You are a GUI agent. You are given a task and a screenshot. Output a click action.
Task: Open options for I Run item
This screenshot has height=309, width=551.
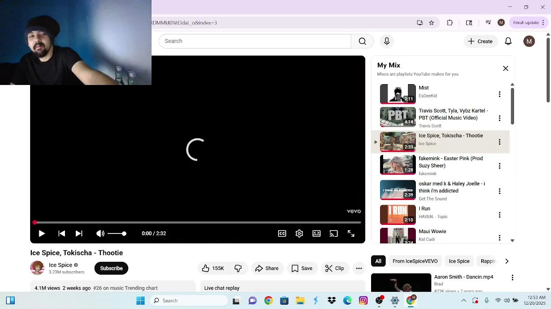point(499,215)
